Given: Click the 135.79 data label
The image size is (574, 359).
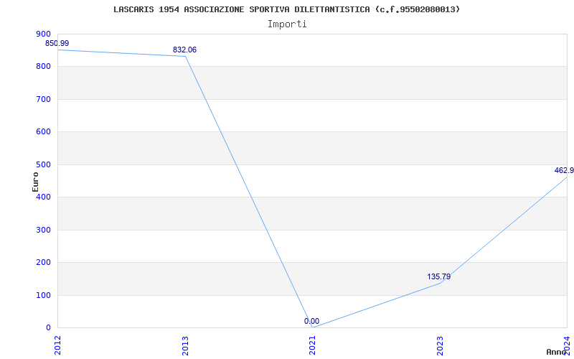Looking at the screenshot, I should (x=439, y=276).
